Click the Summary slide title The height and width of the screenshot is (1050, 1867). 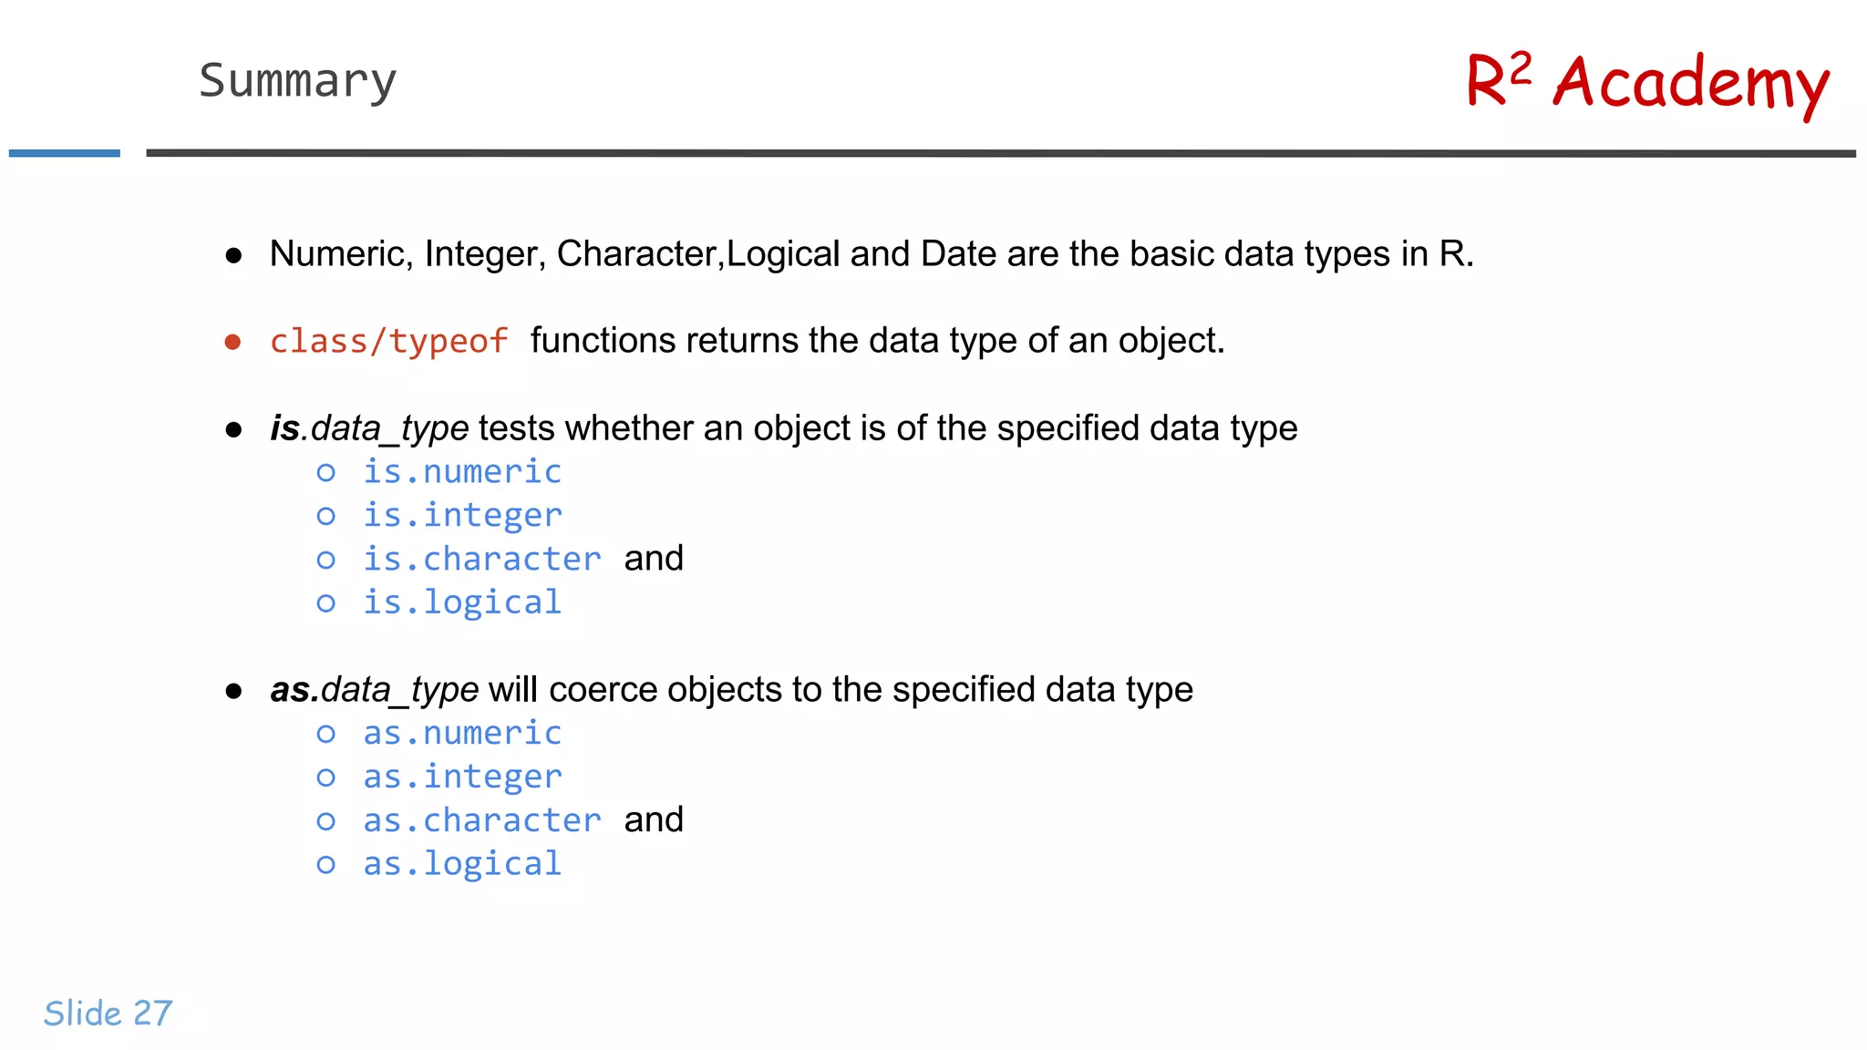tap(298, 81)
